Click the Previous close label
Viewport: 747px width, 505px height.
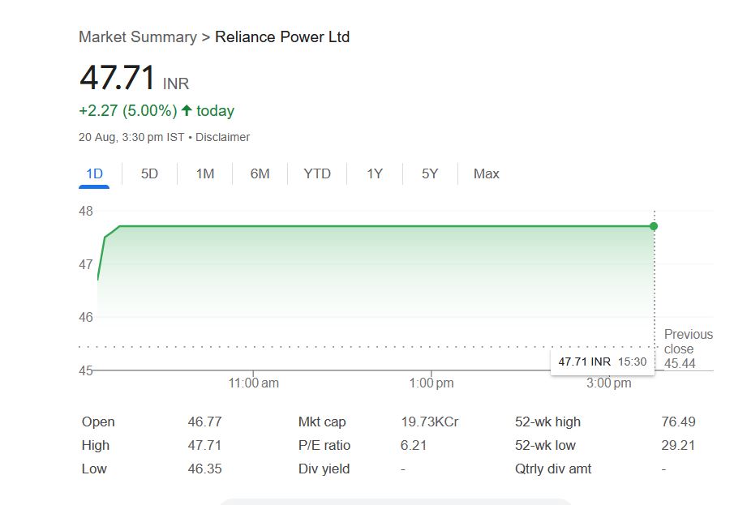click(688, 341)
